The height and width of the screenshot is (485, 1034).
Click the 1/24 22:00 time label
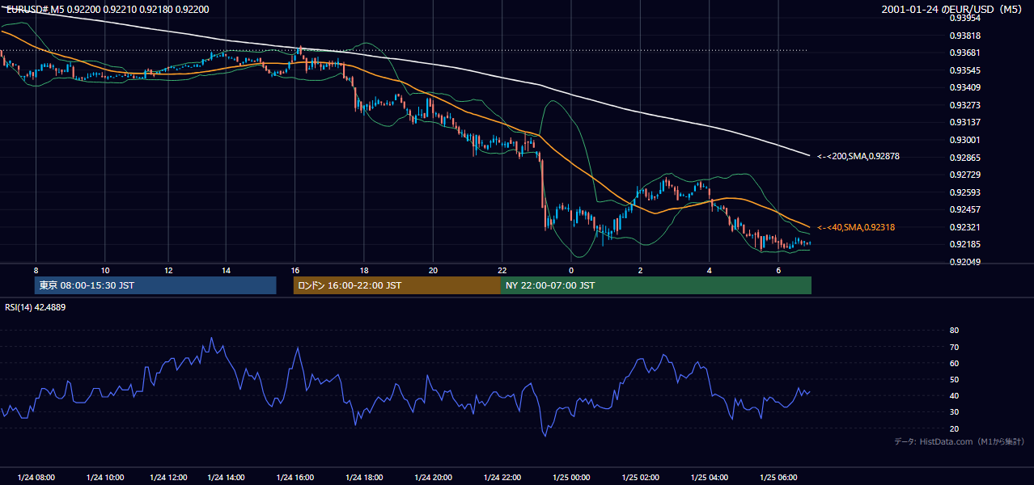pyautogui.click(x=502, y=478)
